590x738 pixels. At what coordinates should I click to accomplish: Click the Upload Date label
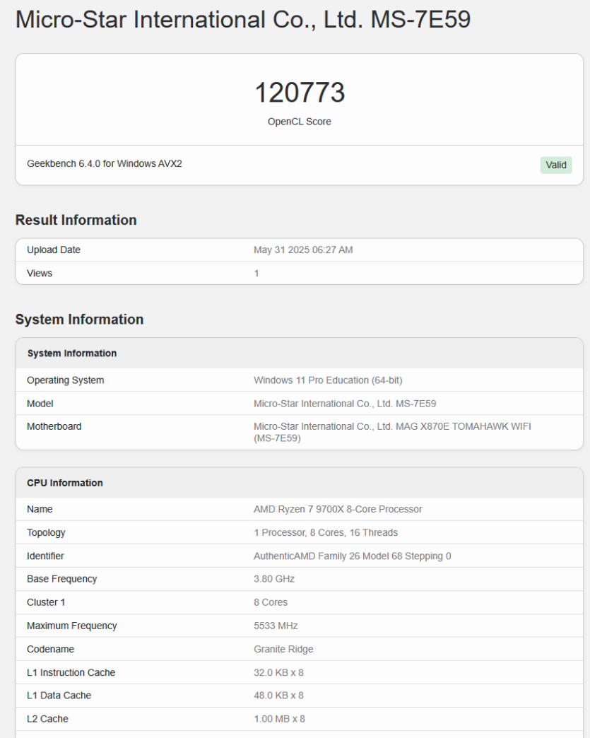click(54, 250)
